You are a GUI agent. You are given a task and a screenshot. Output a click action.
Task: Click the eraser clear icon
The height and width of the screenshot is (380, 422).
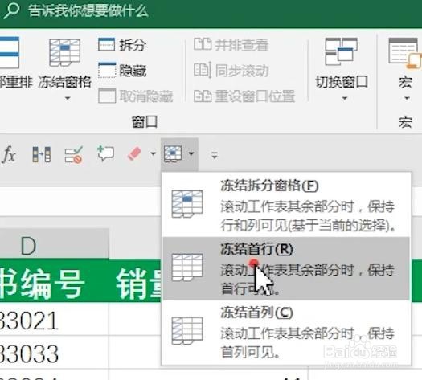click(134, 153)
